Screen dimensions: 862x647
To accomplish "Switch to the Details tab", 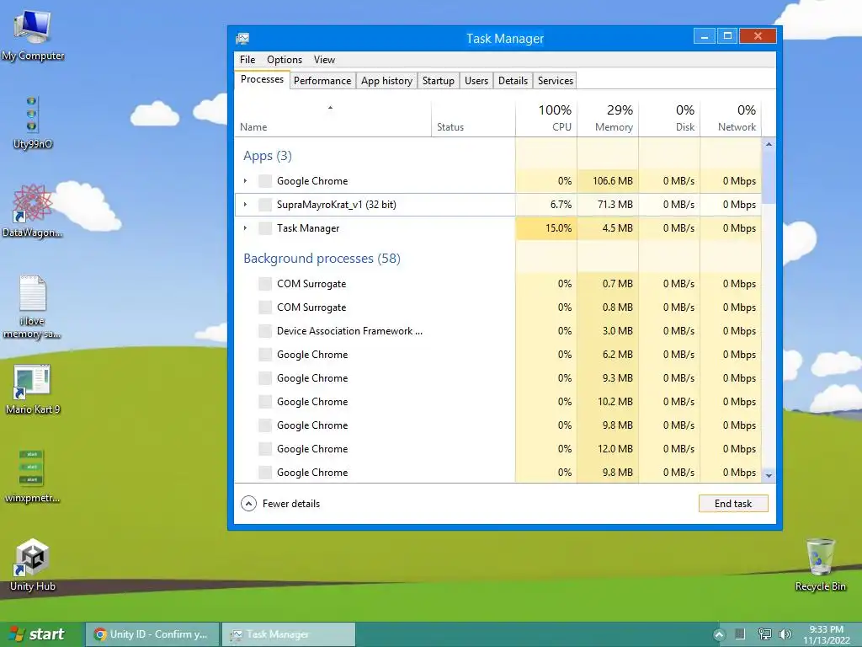I will pos(513,81).
